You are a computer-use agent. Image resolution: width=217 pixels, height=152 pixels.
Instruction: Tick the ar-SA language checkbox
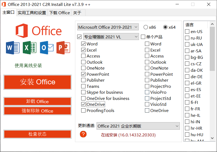click(187, 51)
